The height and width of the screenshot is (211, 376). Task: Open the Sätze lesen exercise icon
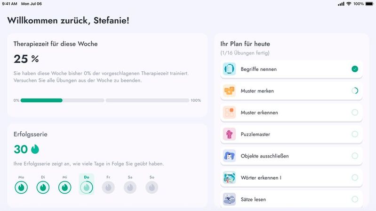pos(229,199)
